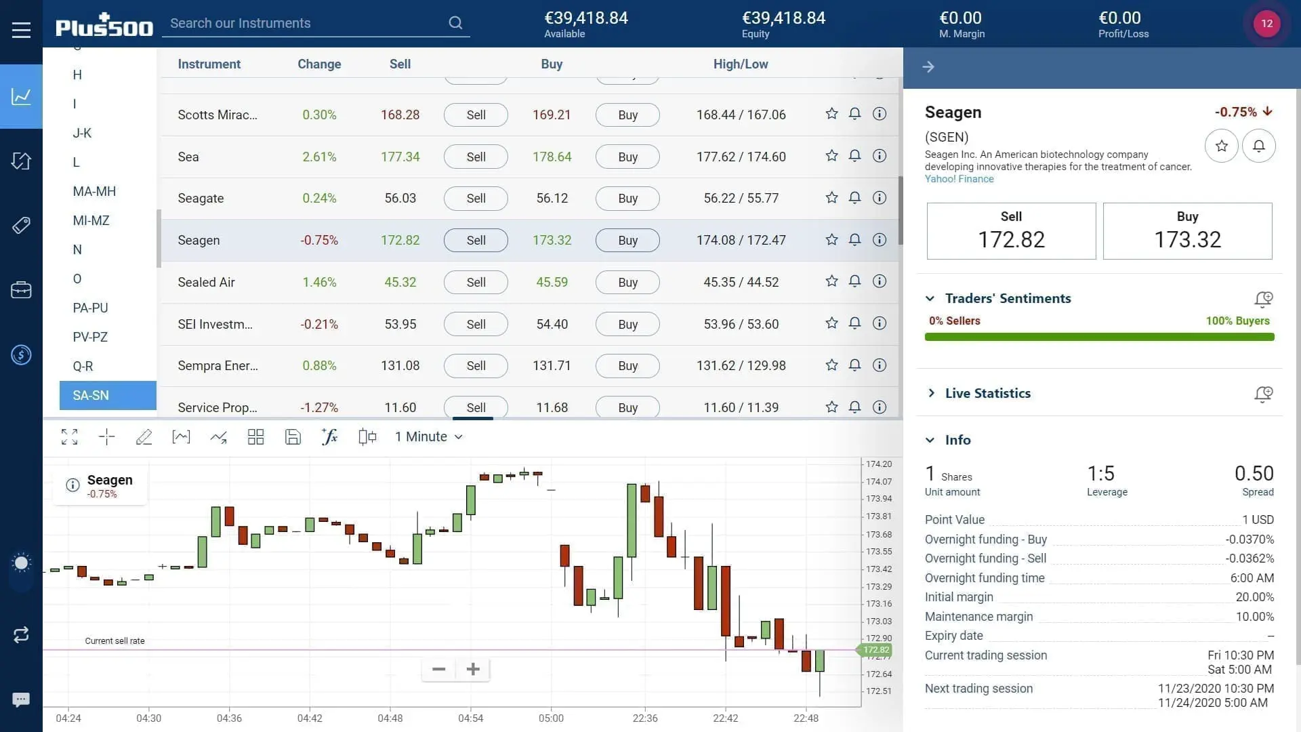Screen dimensions: 1301x732
Task: Zoom out chart with minus button
Action: pos(438,670)
